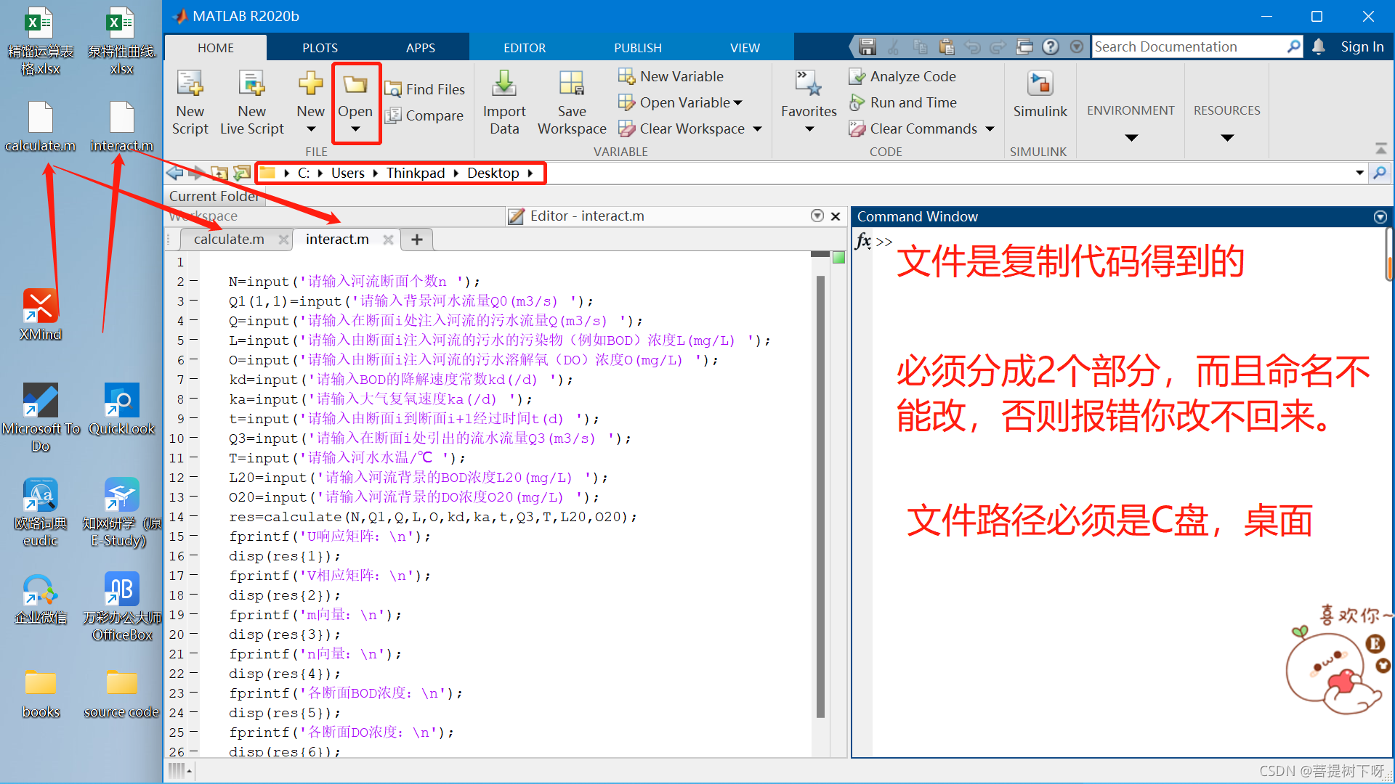
Task: Click Run and Time button
Action: (913, 102)
